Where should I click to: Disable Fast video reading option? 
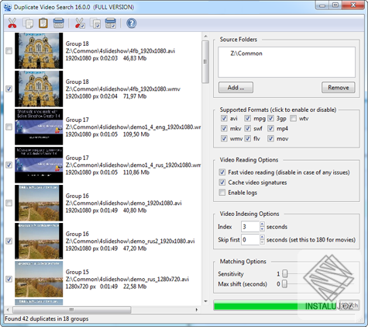(x=222, y=172)
